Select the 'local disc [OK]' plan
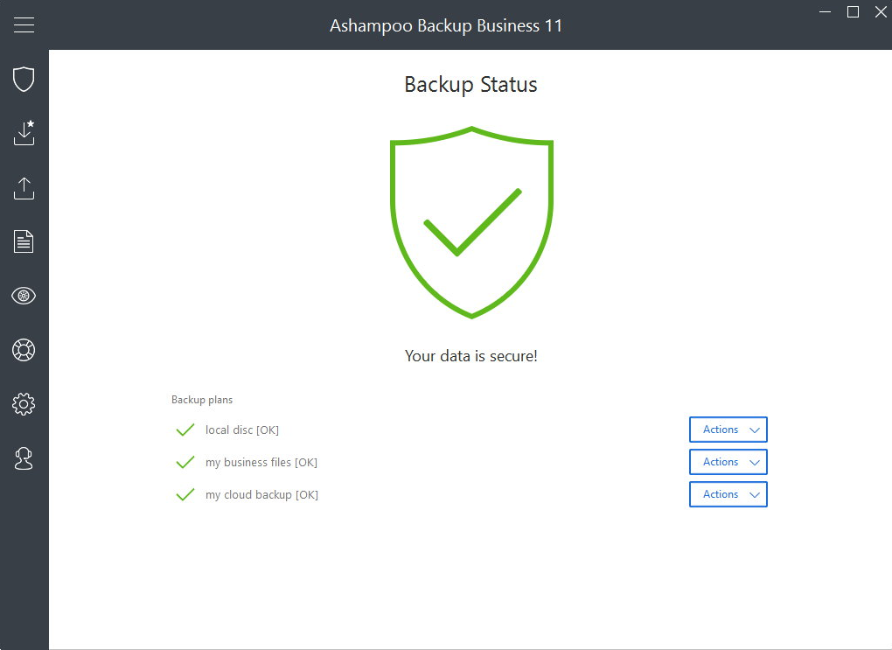Image resolution: width=892 pixels, height=650 pixels. [x=242, y=430]
